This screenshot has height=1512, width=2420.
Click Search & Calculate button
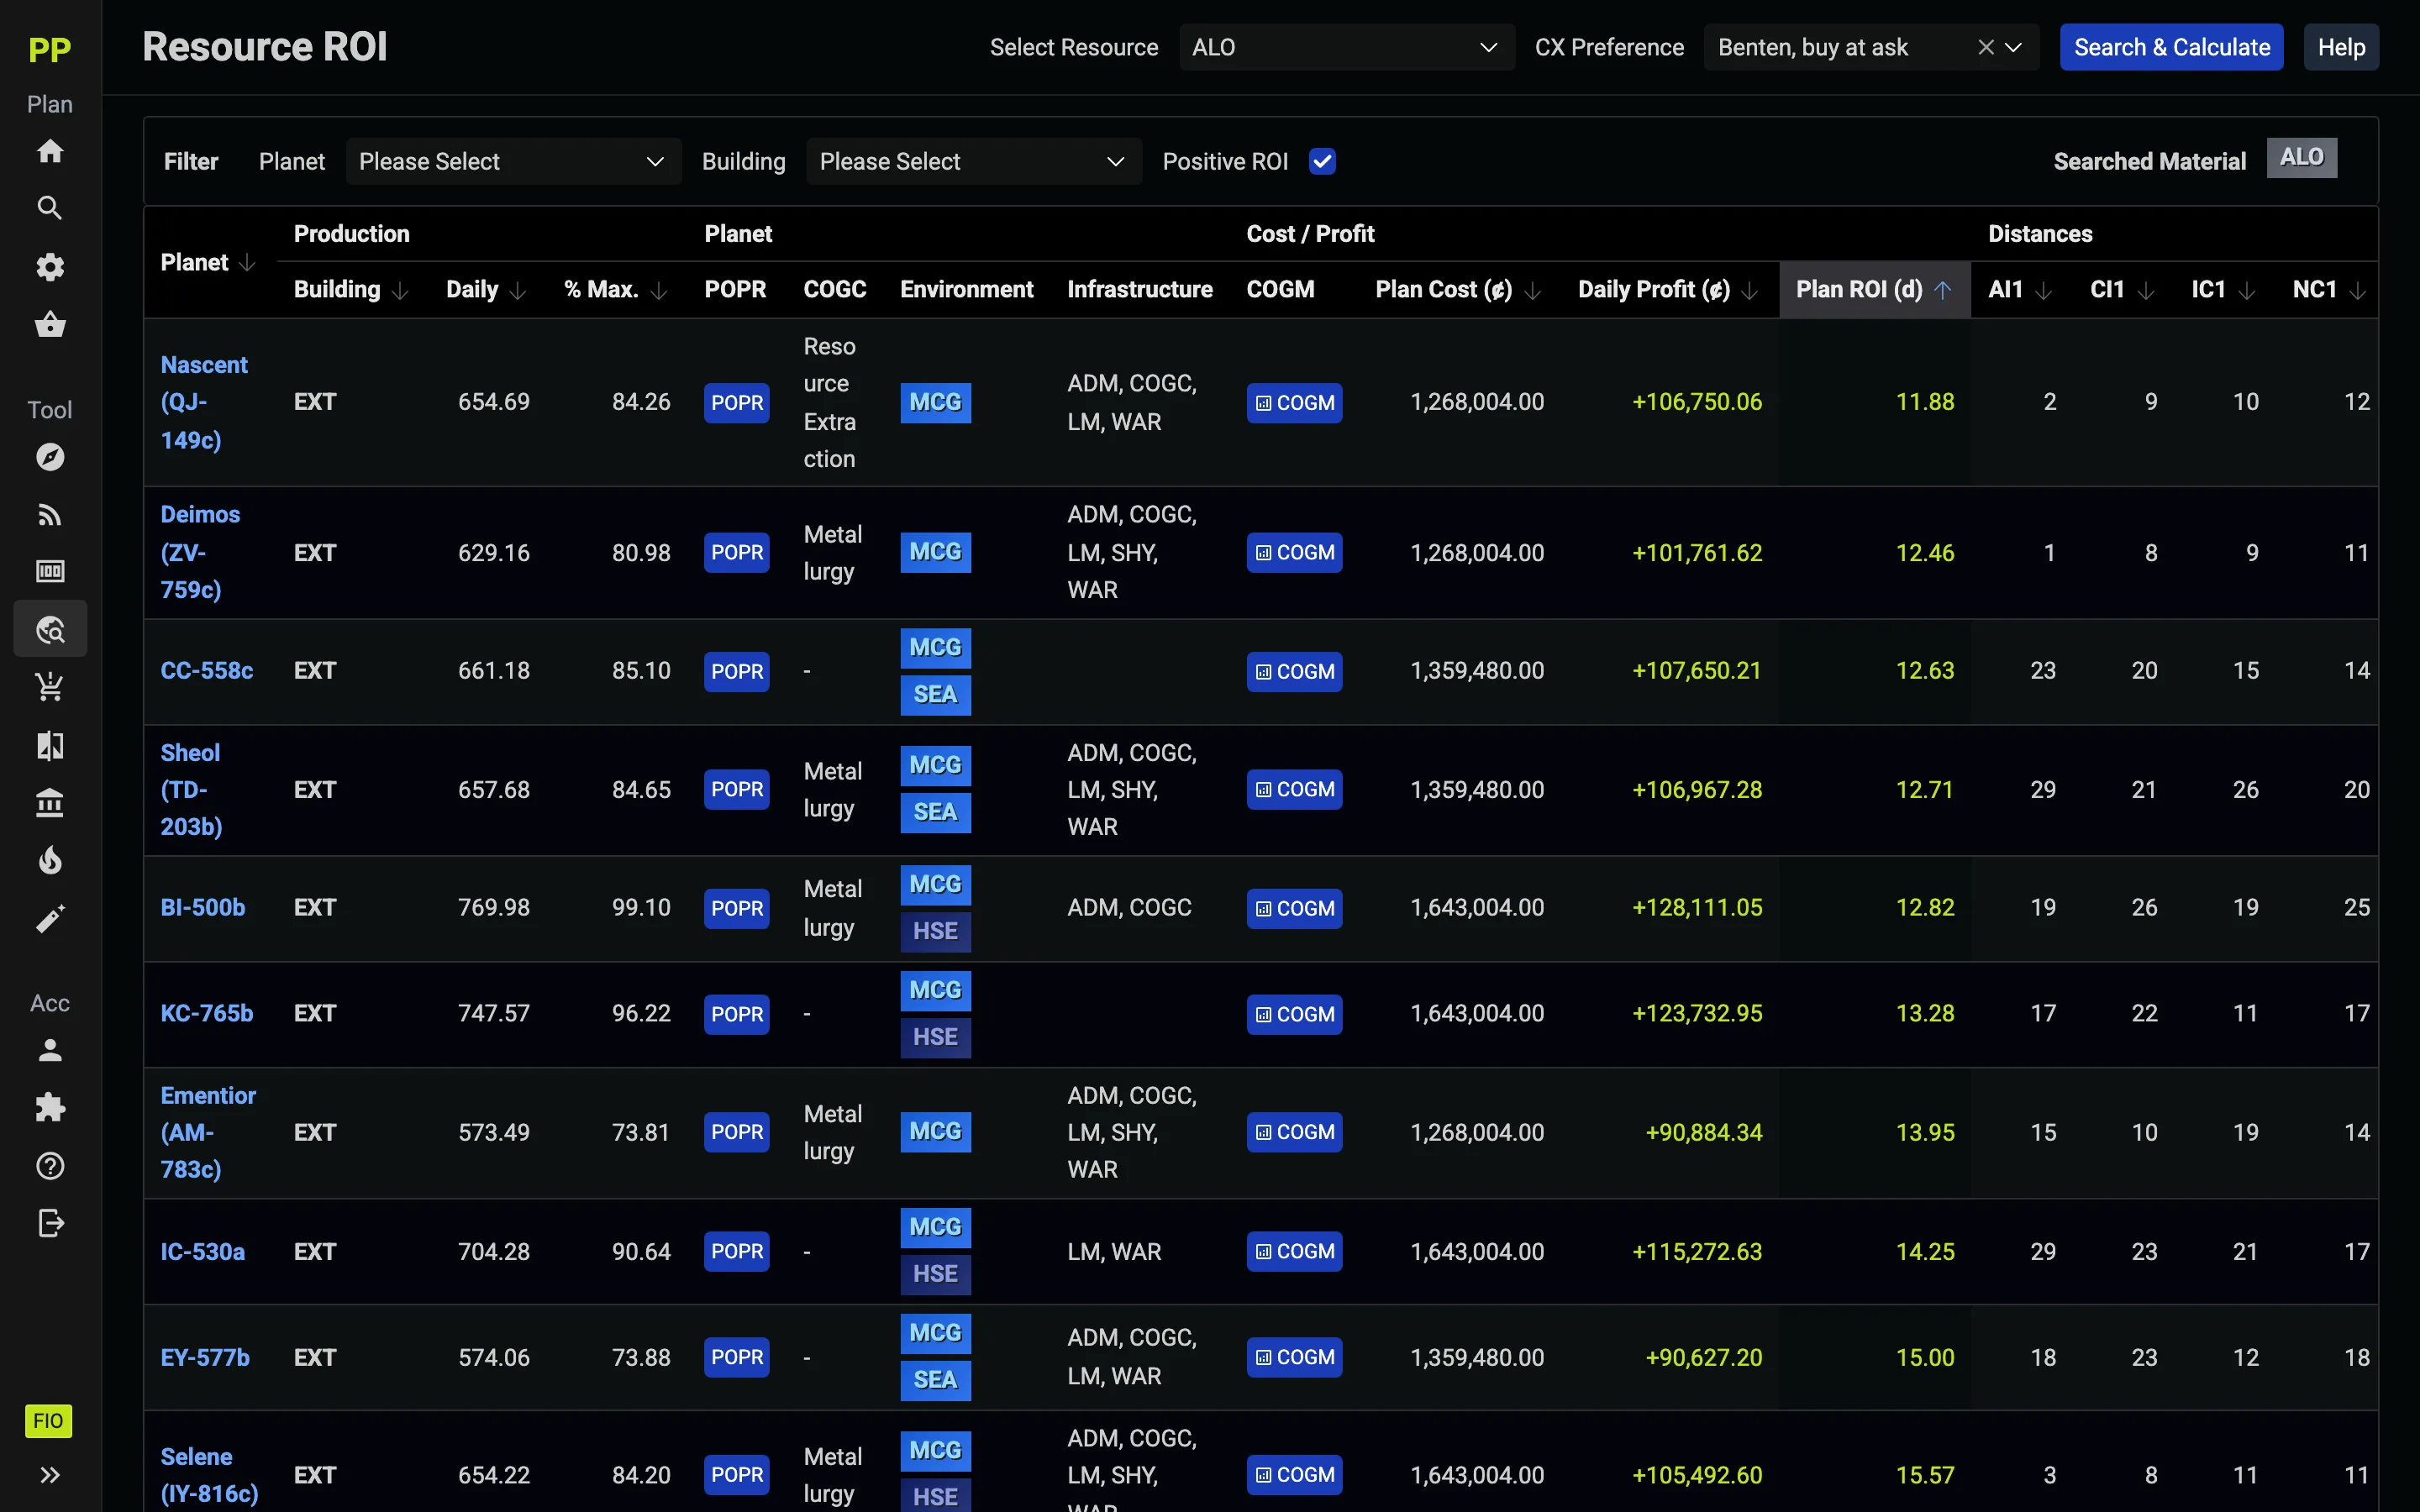(x=2171, y=47)
